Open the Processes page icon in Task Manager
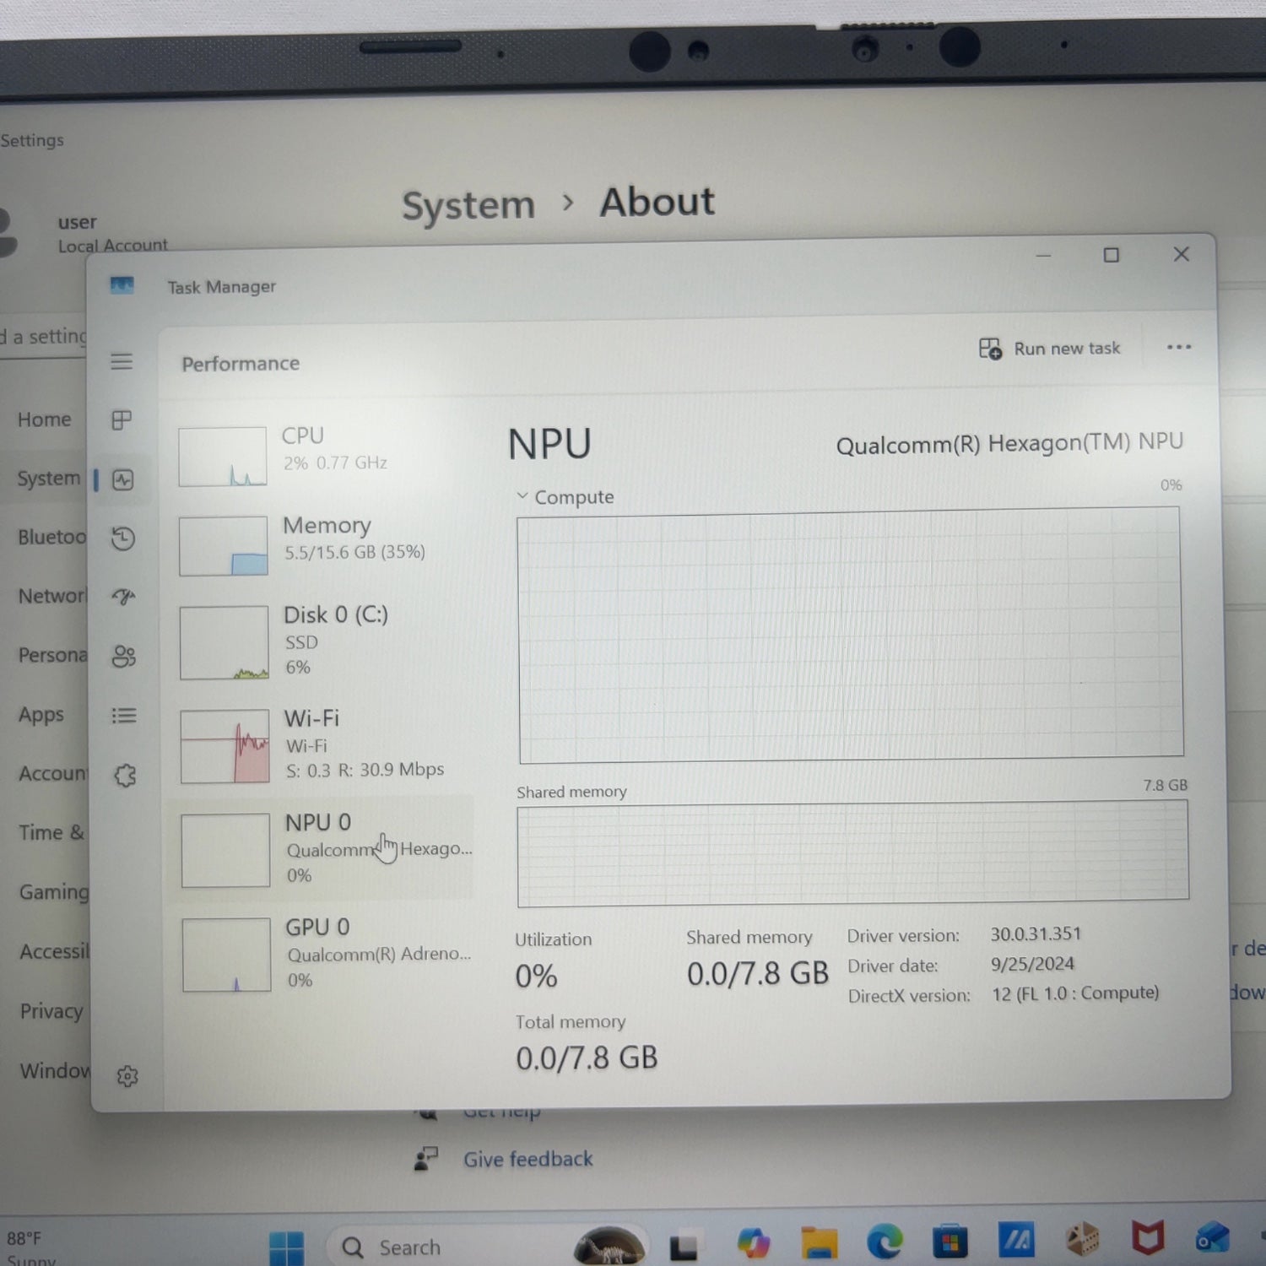 tap(122, 420)
